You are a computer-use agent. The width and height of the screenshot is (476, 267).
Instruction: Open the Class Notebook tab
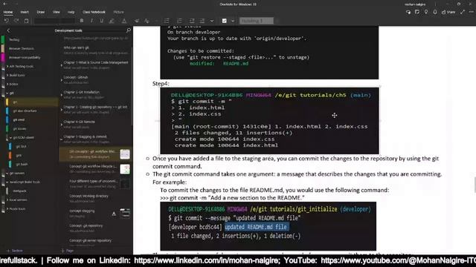tap(94, 12)
